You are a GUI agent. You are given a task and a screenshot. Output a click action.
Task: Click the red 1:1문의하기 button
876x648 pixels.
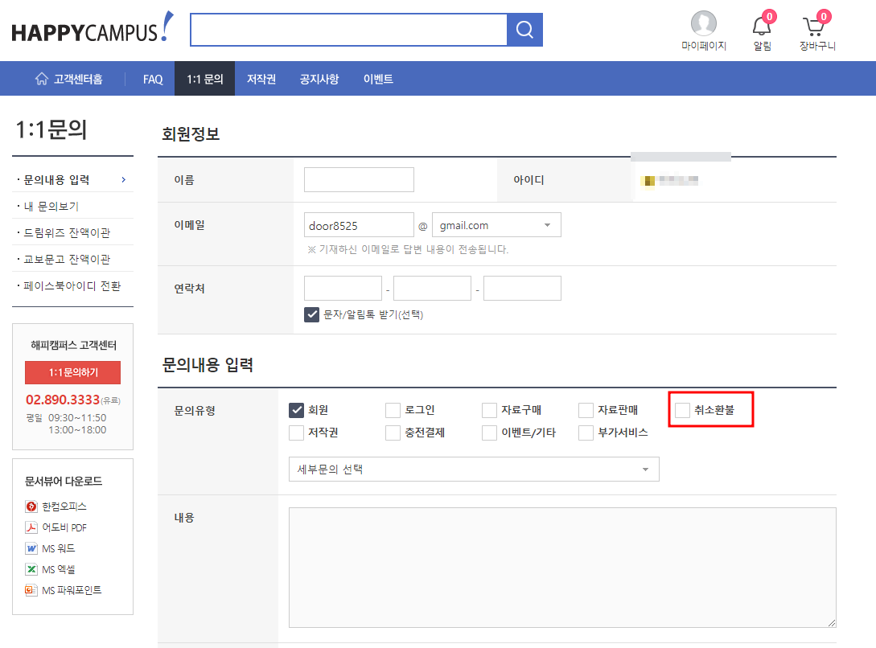coord(72,372)
